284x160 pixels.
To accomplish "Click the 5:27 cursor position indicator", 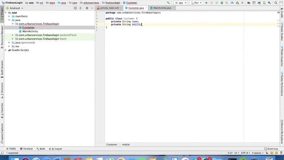I will point(230,153).
